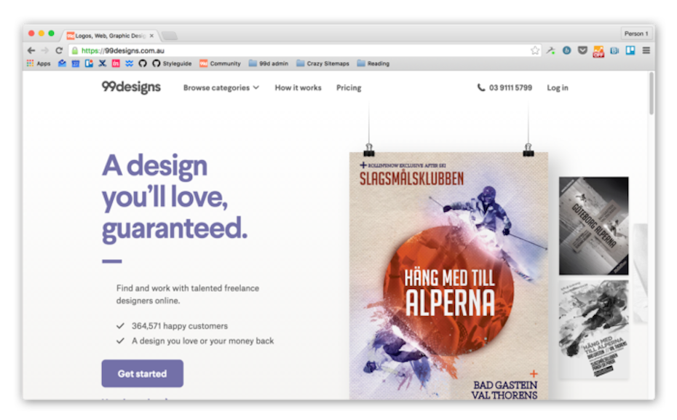Click the Trello extension icon
Screen dimensions: 677x420
coord(630,50)
